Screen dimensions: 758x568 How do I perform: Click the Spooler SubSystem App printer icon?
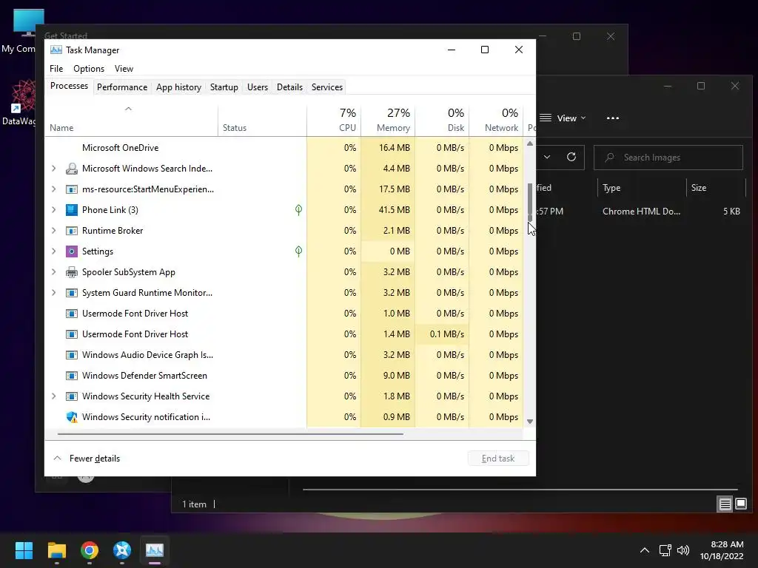tap(72, 272)
